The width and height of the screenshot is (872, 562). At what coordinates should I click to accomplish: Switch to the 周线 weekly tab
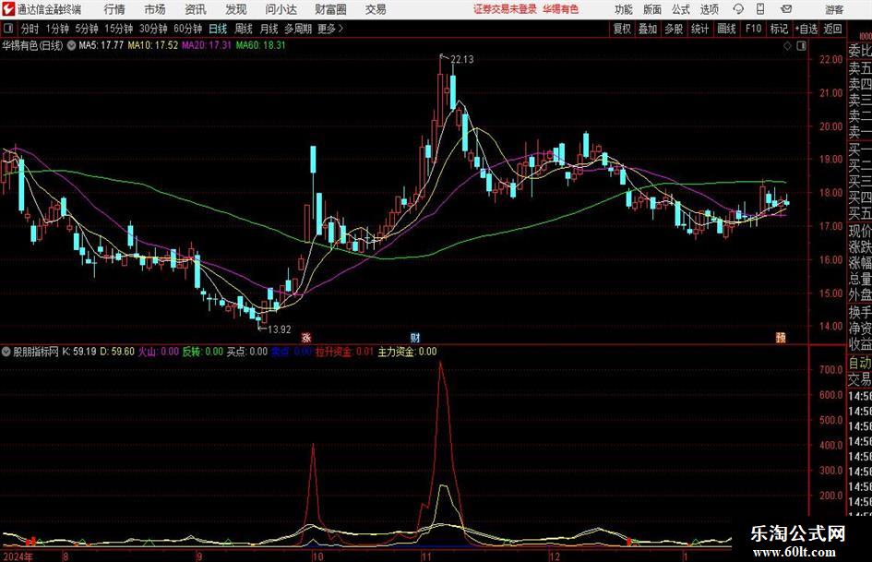[244, 29]
